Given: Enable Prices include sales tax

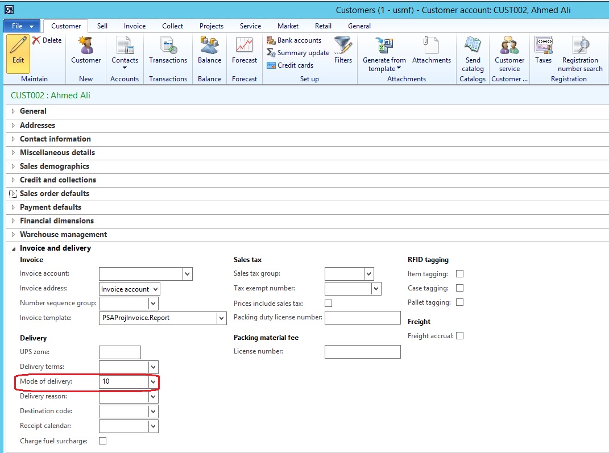Looking at the screenshot, I should [x=328, y=303].
